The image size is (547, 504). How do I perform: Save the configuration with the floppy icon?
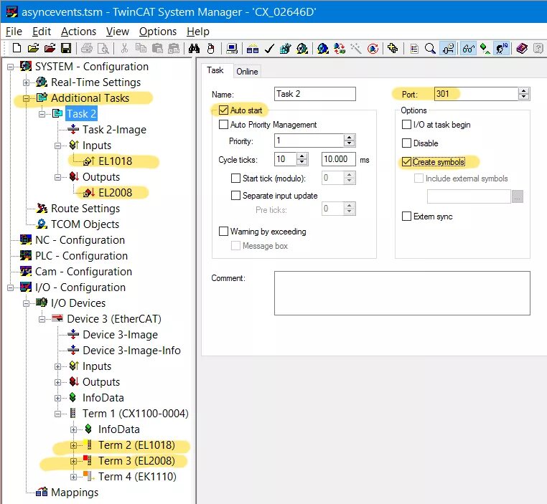tap(66, 48)
